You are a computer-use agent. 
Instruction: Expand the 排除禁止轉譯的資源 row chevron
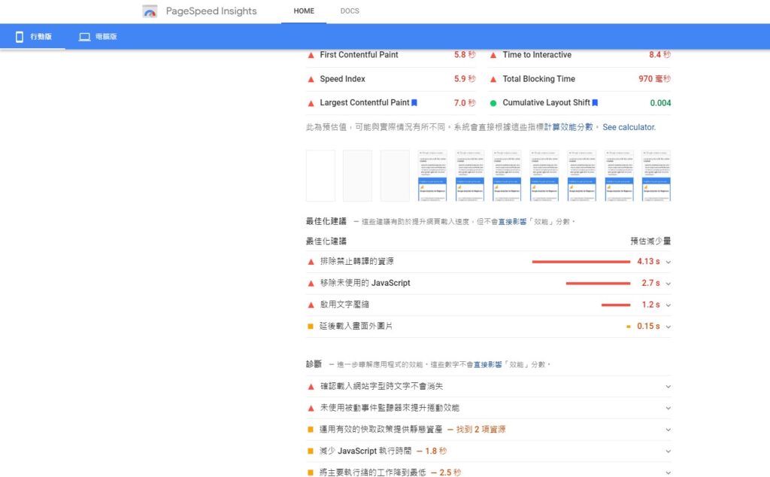(668, 262)
